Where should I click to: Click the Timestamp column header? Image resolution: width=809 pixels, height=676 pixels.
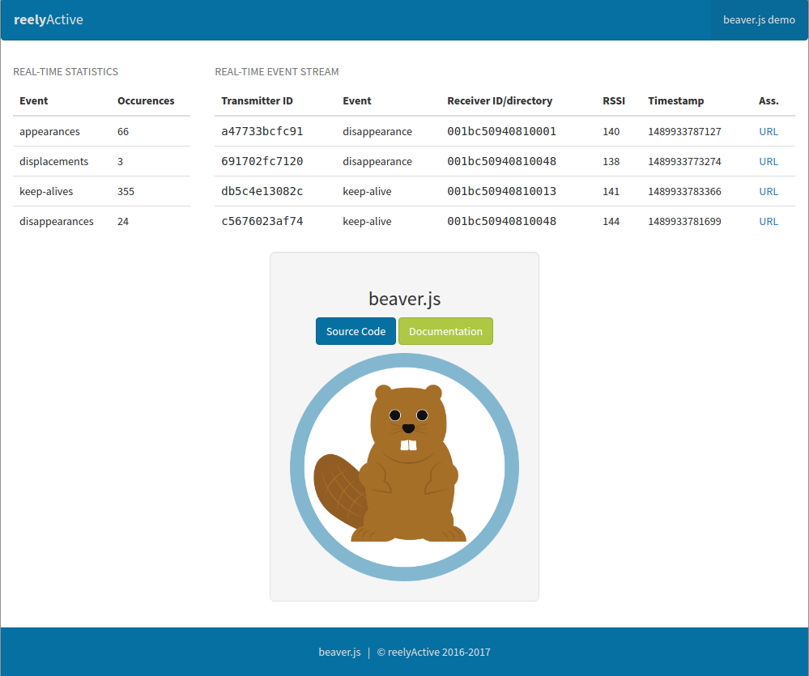point(676,100)
